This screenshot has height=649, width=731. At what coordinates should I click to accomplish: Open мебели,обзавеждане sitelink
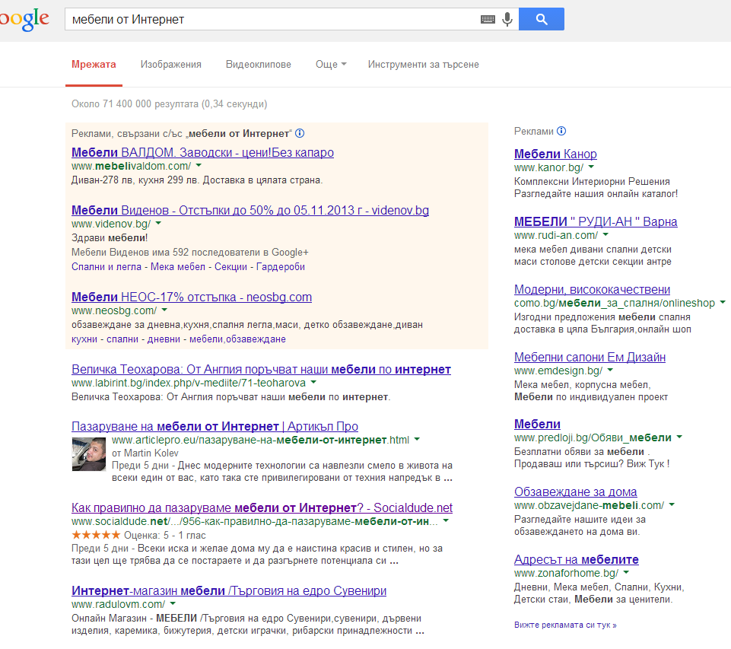pos(237,339)
